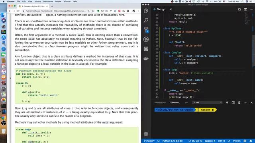The width and height of the screenshot is (255, 143).
Task: Synchronize changes icon in status bar
Action: (x=159, y=141)
